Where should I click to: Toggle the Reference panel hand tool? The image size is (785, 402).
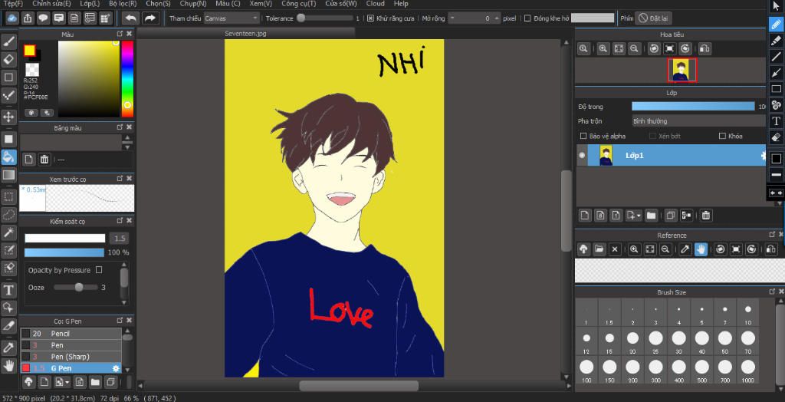coord(701,249)
